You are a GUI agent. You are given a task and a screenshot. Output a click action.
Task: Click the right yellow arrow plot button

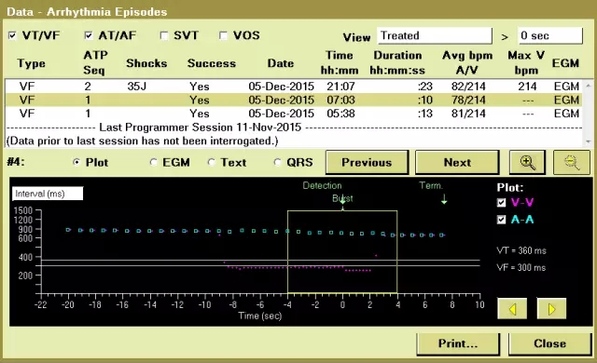[x=551, y=309]
